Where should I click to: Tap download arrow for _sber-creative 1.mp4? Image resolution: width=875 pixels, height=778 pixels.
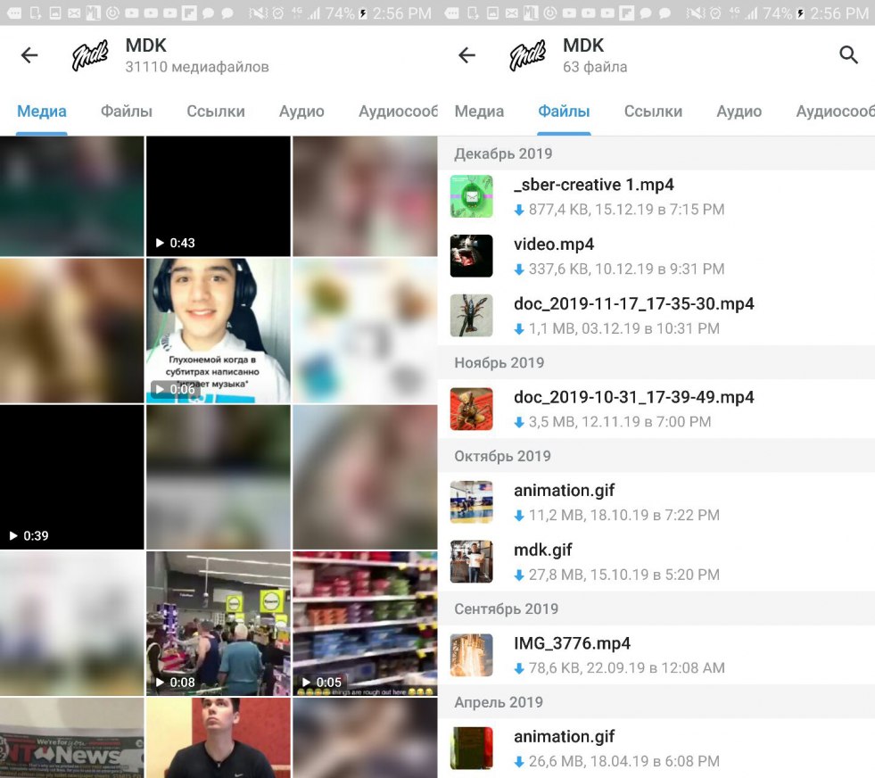[x=519, y=211]
